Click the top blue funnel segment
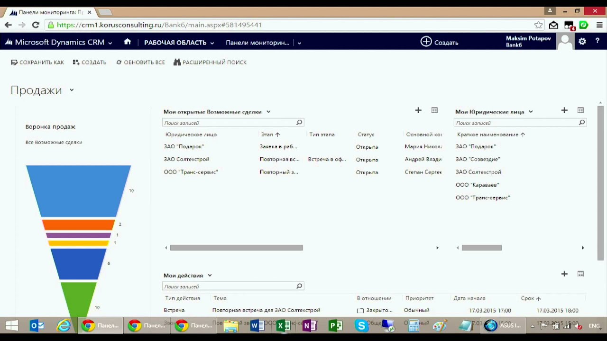The height and width of the screenshot is (341, 607). click(78, 191)
